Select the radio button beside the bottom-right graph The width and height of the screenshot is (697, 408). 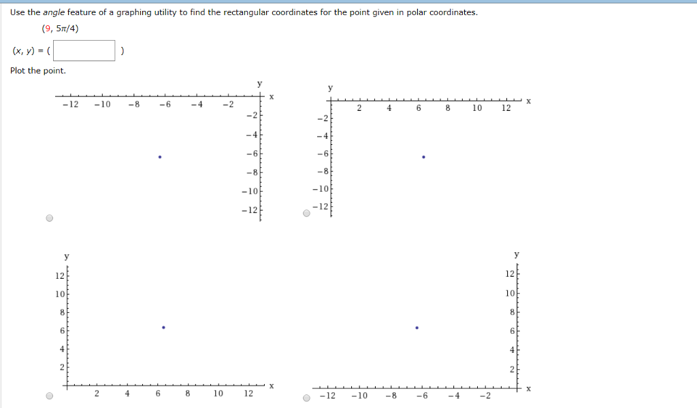(305, 398)
